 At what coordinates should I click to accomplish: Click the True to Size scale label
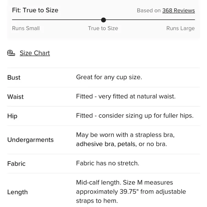[x=103, y=28]
